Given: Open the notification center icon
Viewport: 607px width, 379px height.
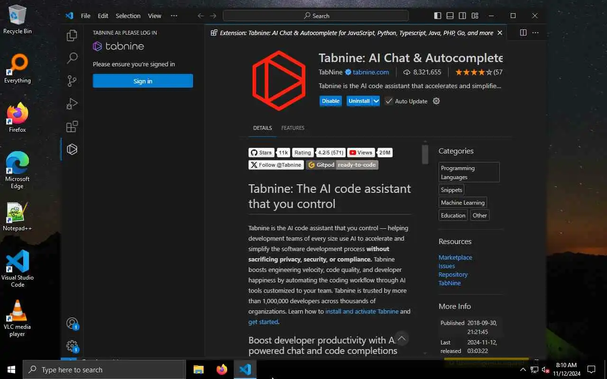Looking at the screenshot, I should [x=591, y=370].
